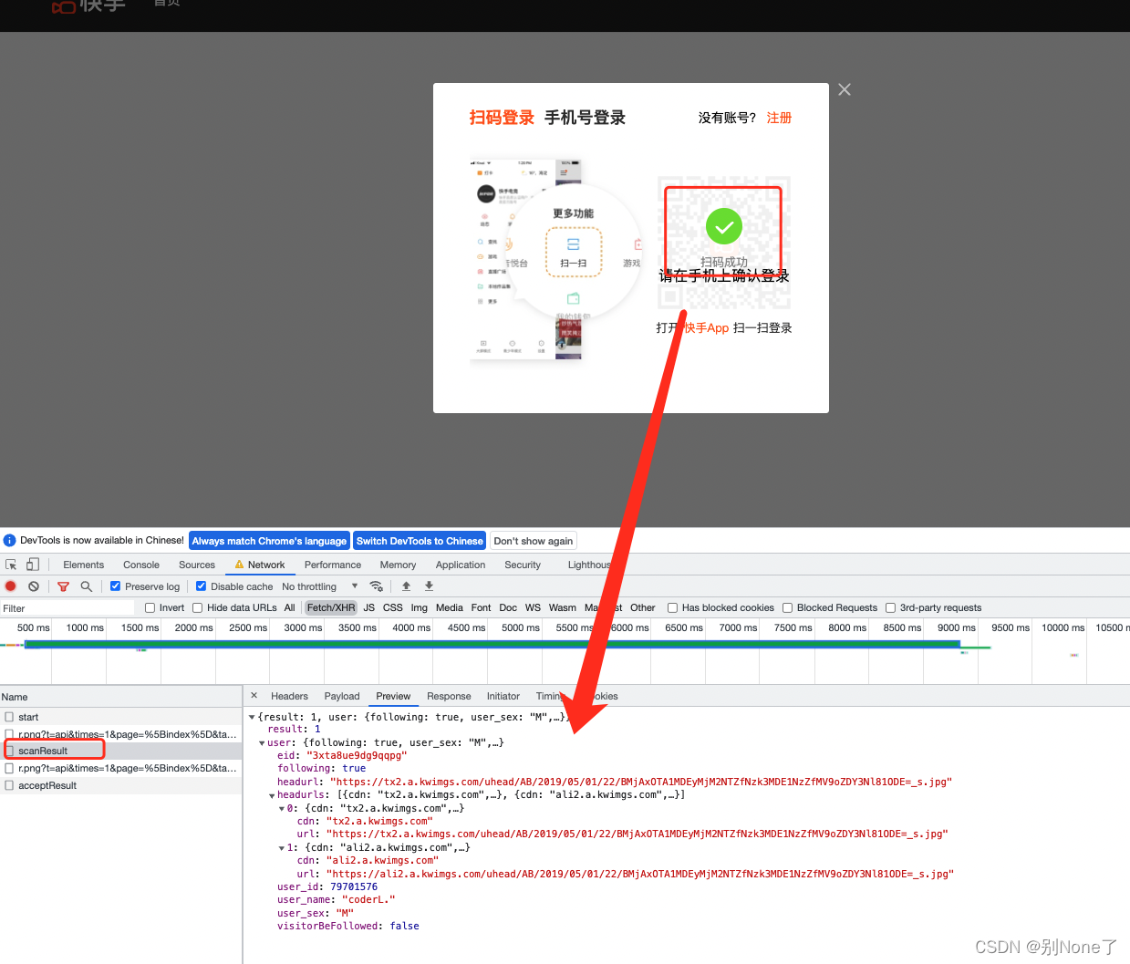Click the user_id value 79701576
Screen dimensions: 1130x964
point(354,886)
